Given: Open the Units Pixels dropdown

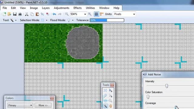Looking at the screenshot, I should point(134,14).
